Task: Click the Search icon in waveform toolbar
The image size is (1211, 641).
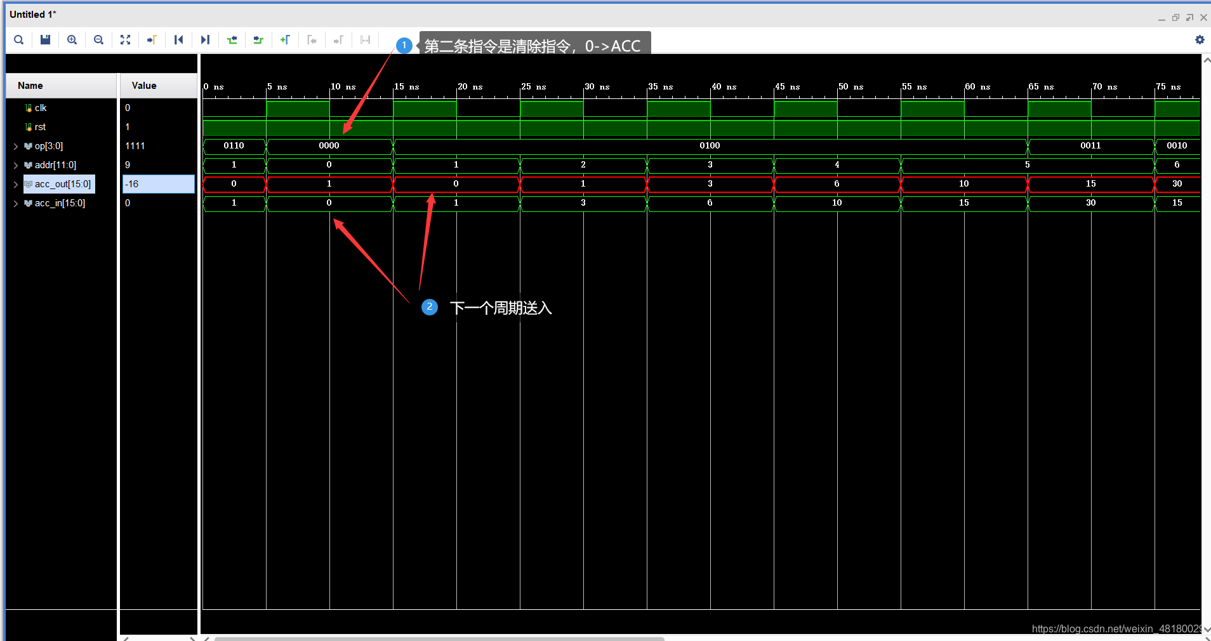Action: 19,40
